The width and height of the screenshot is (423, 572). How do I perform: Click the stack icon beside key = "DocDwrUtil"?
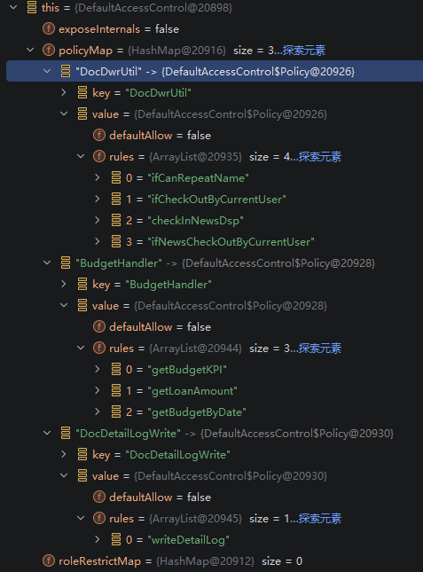(x=82, y=92)
